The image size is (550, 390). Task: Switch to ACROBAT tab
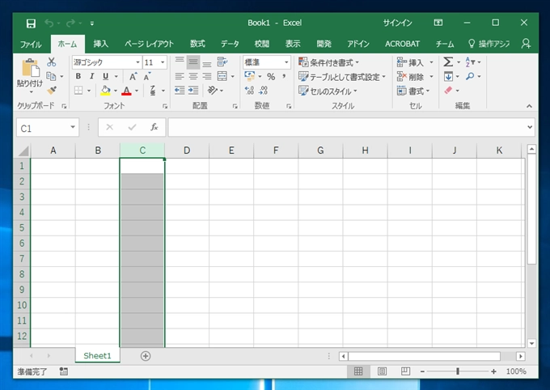[x=402, y=45]
